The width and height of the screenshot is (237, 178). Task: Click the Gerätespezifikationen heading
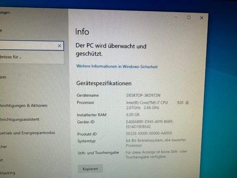104,83
